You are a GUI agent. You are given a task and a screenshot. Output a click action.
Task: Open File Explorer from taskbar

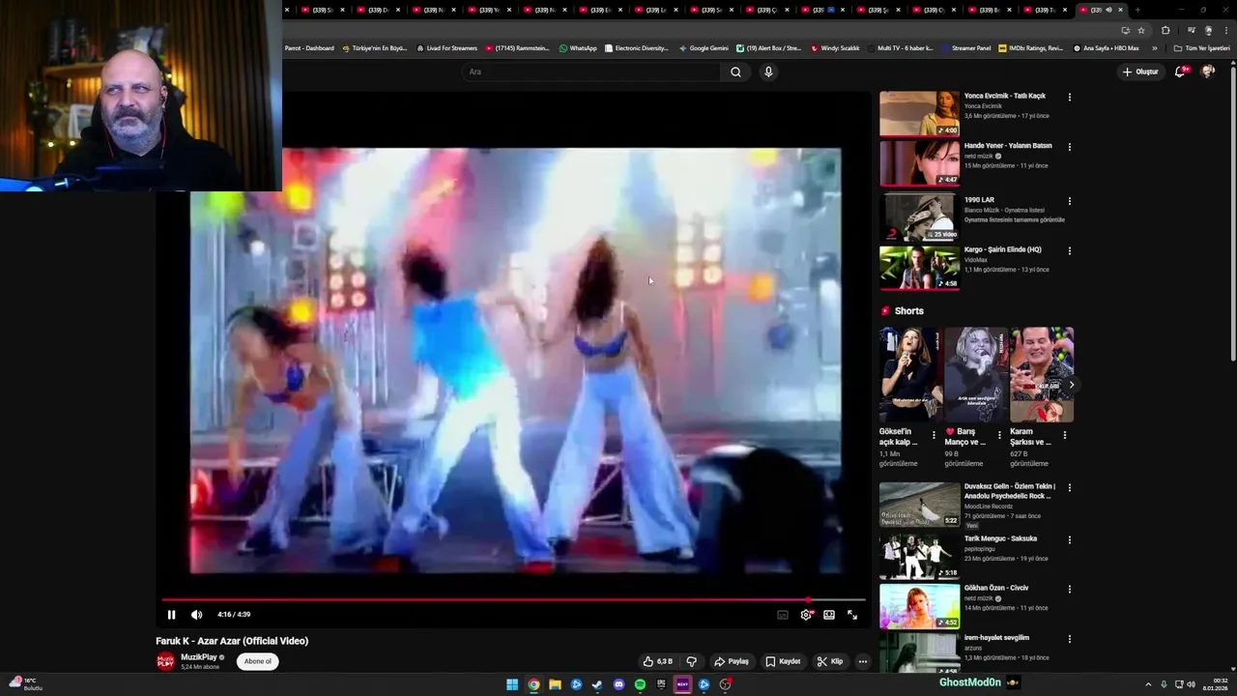pos(555,684)
